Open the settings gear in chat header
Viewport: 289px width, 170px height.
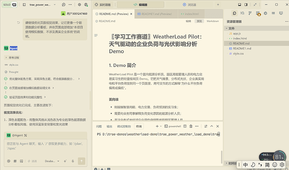tap(80, 5)
